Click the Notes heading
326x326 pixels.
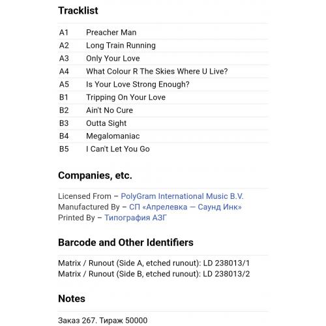(72, 299)
